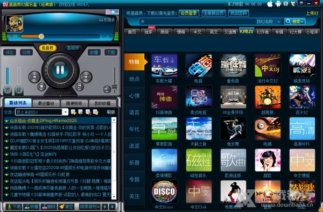Click the playlist scrollbar up arrow
323x212 pixels.
point(114,120)
